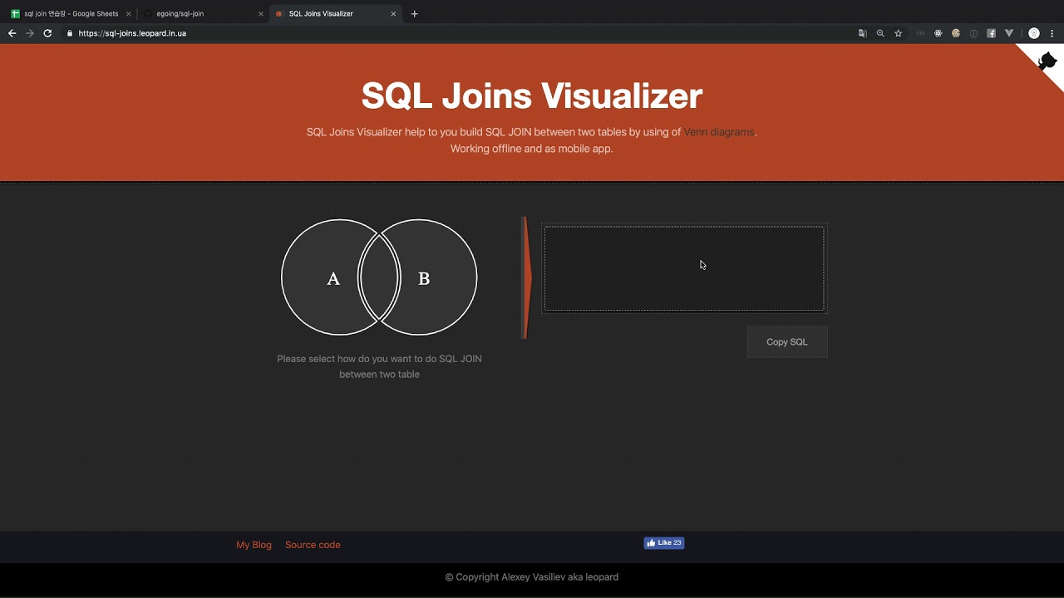Open the CSS extension icon
This screenshot has width=1064, height=598.
coord(920,33)
